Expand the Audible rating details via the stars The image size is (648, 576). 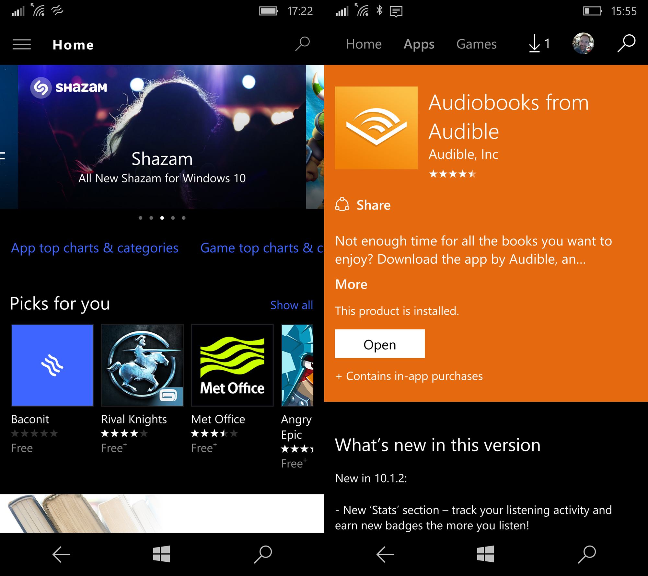pyautogui.click(x=452, y=174)
